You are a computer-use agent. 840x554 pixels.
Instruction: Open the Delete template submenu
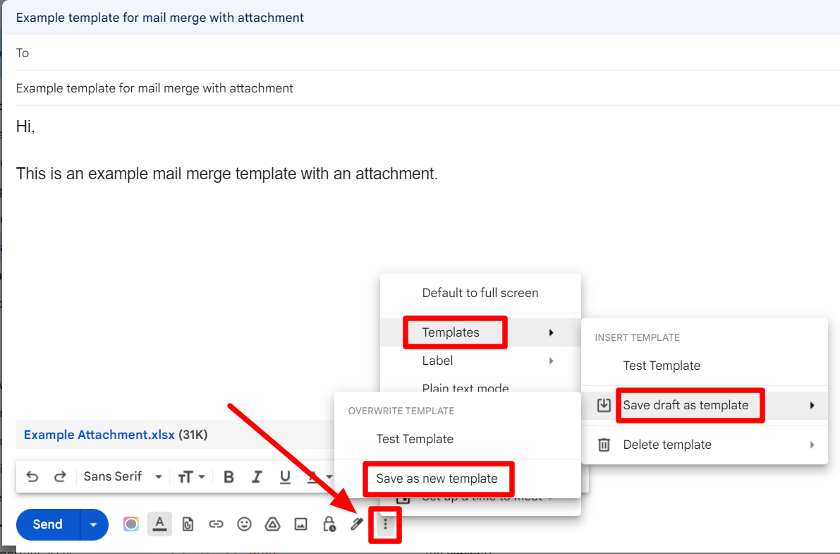[705, 445]
